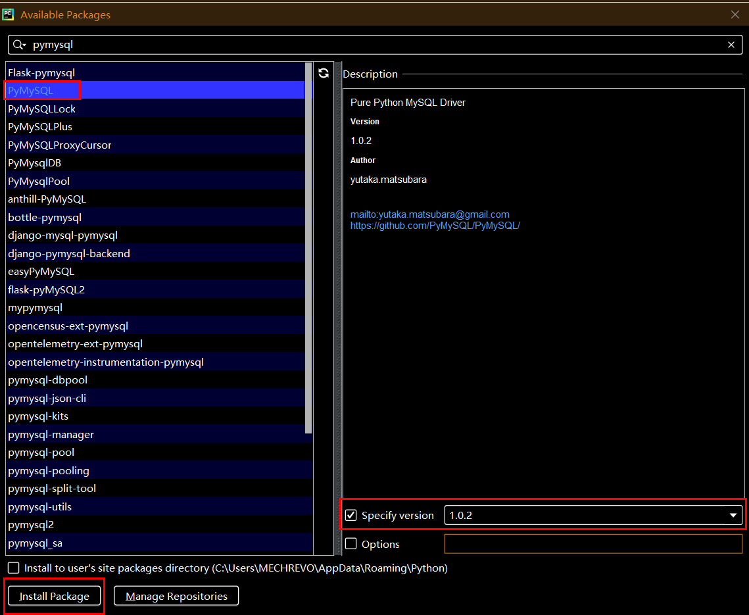Select PyMySQLLock in the list

coord(155,109)
